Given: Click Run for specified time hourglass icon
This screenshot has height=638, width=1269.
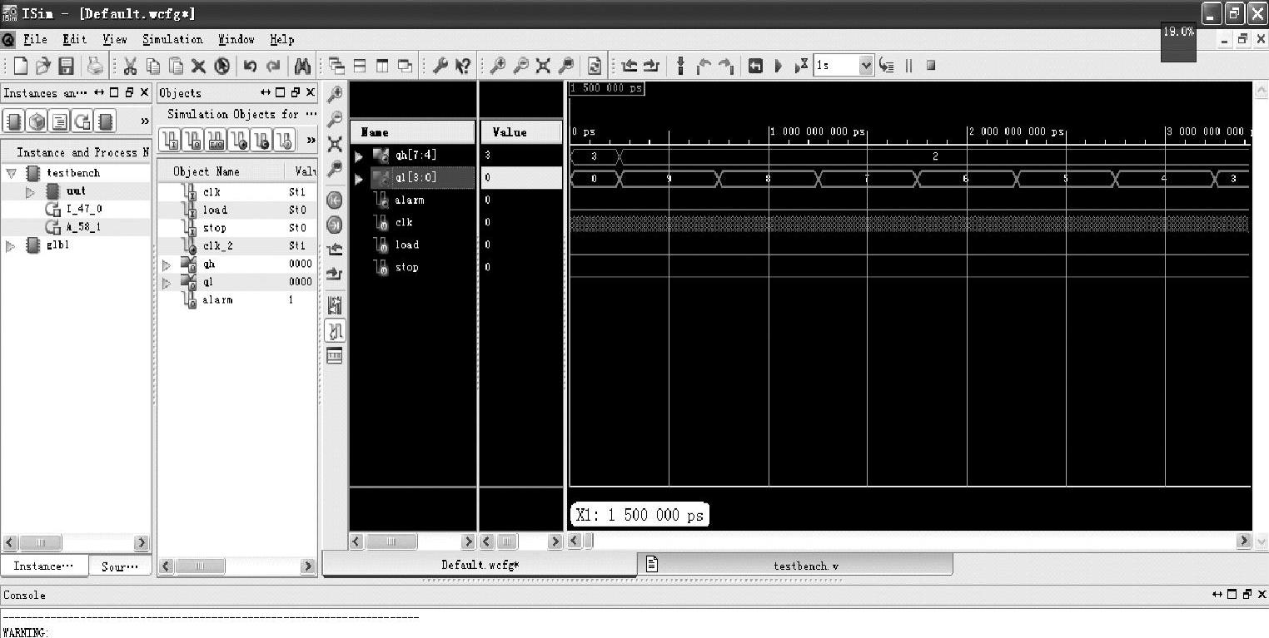Looking at the screenshot, I should click(801, 66).
